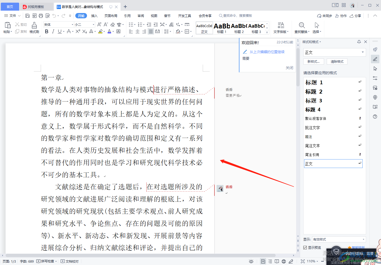This screenshot has width=381, height=265.
Task: Expand the styles gallery more arrow
Action: [267, 32]
